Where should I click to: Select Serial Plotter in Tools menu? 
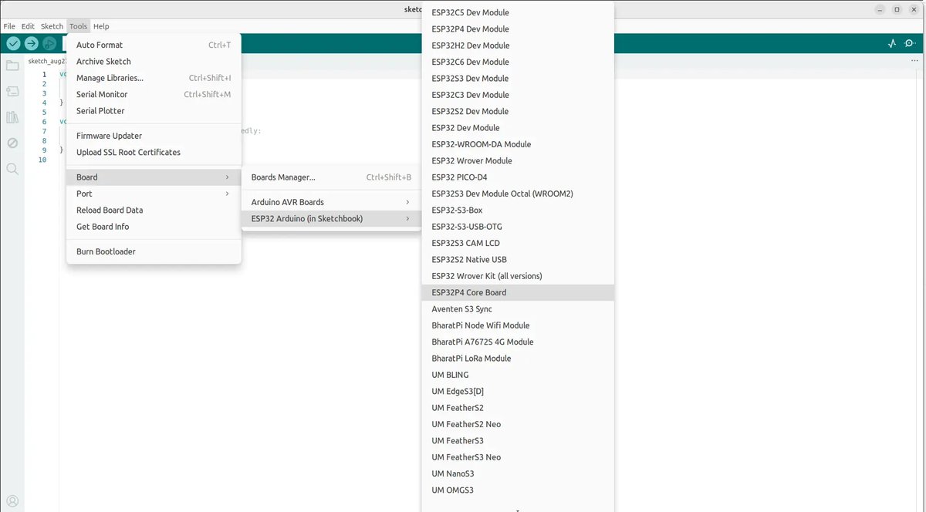154,111
